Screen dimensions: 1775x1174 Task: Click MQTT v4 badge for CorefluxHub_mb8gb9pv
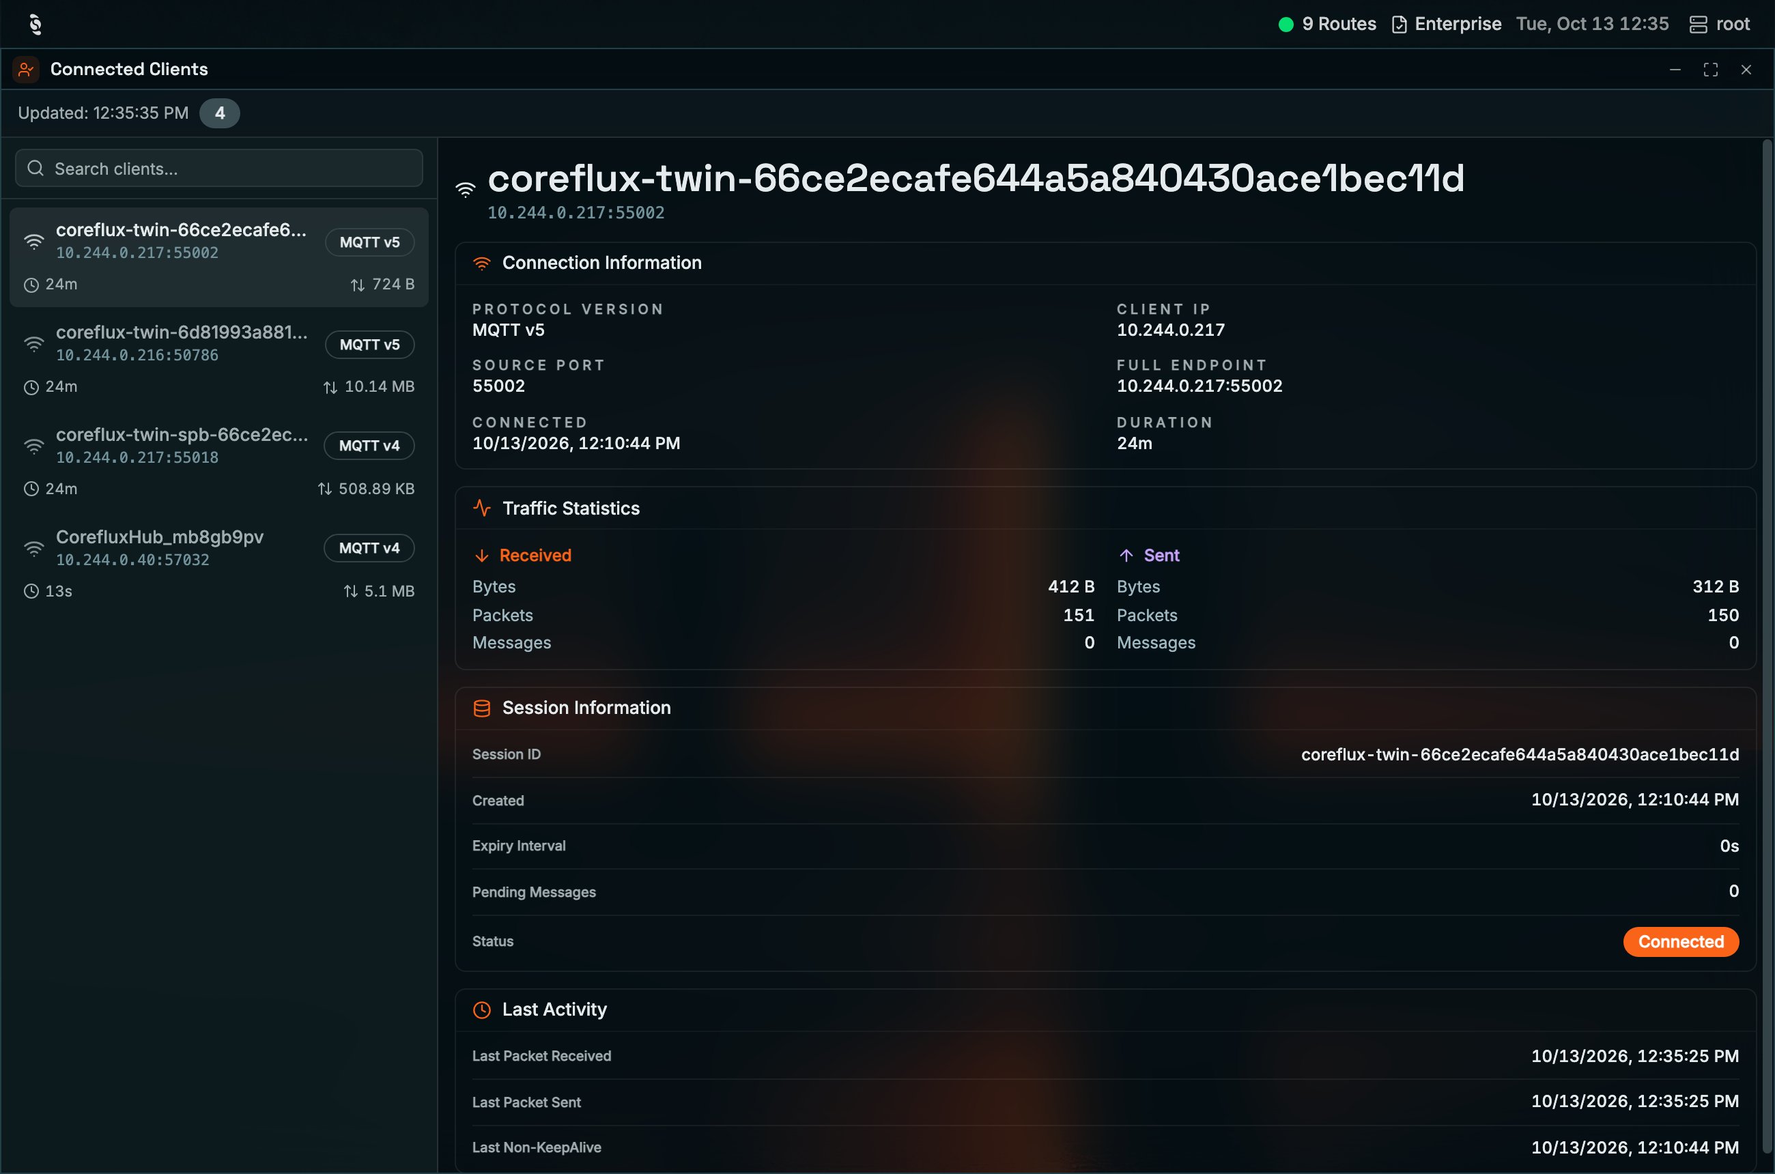369,548
